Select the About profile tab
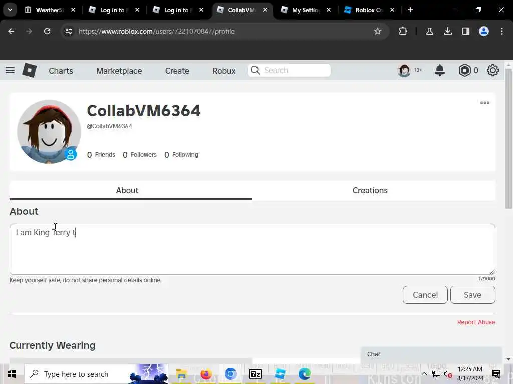The height and width of the screenshot is (384, 513). (131, 190)
